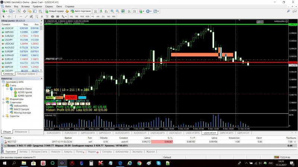The width and height of the screenshot is (298, 167).
Task: Switch chart to M1 timeframe
Action: [72, 16]
